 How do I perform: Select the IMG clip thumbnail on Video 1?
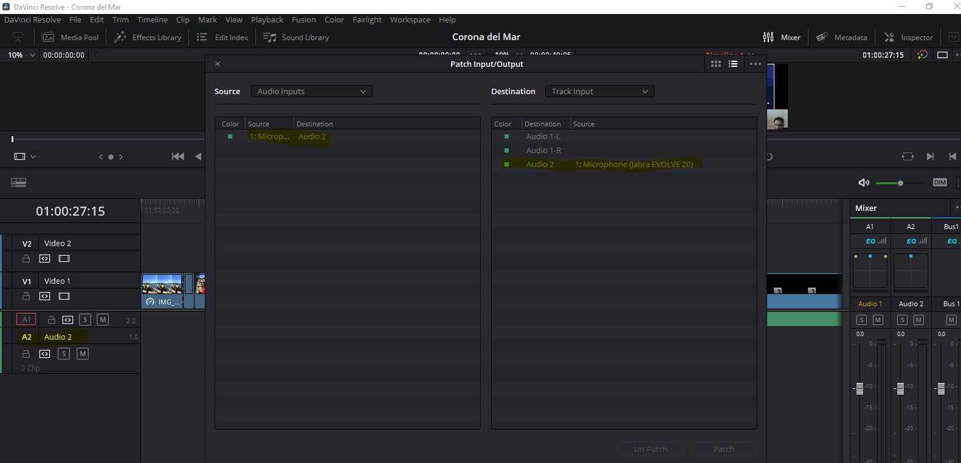click(162, 290)
